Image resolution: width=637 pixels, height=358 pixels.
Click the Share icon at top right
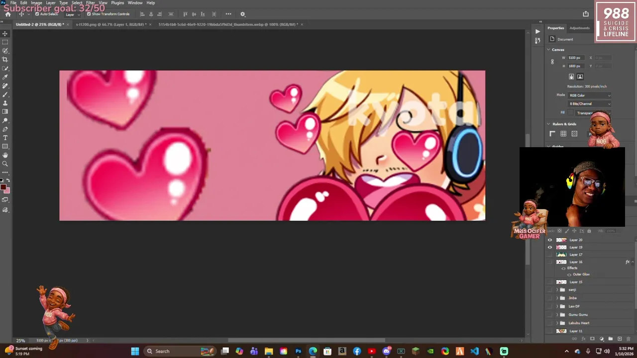click(586, 14)
